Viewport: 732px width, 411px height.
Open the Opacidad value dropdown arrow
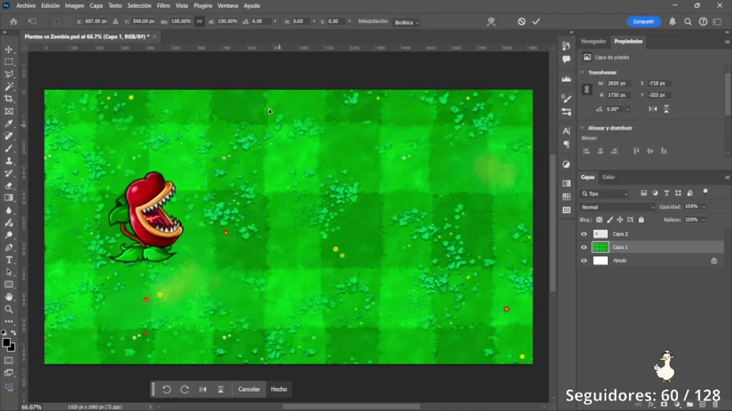(704, 207)
